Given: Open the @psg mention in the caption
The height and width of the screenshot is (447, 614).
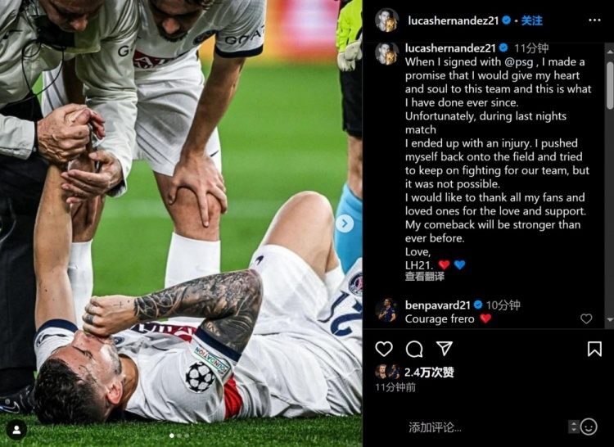Looking at the screenshot, I should point(520,62).
